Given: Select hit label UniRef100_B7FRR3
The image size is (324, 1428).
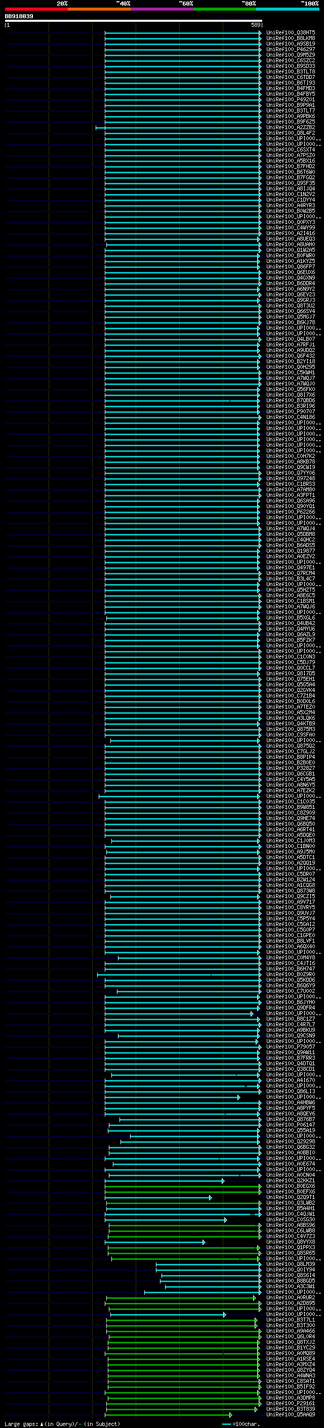Looking at the screenshot, I should (291, 1058).
